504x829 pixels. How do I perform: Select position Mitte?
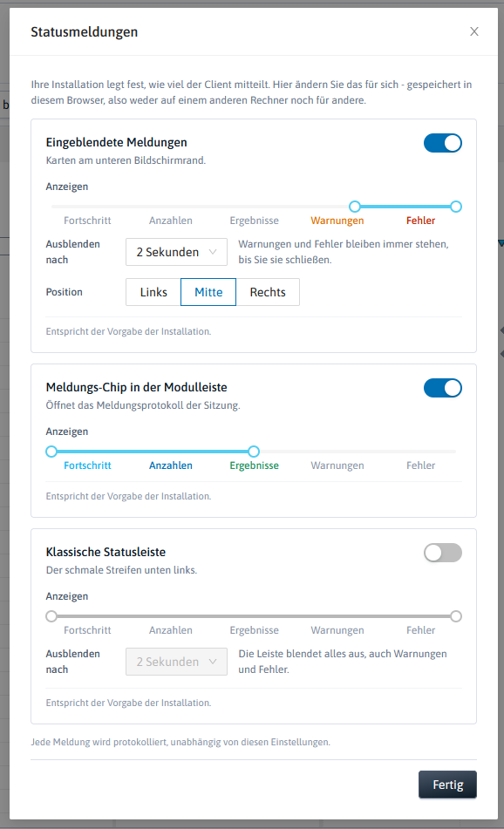[x=208, y=292]
